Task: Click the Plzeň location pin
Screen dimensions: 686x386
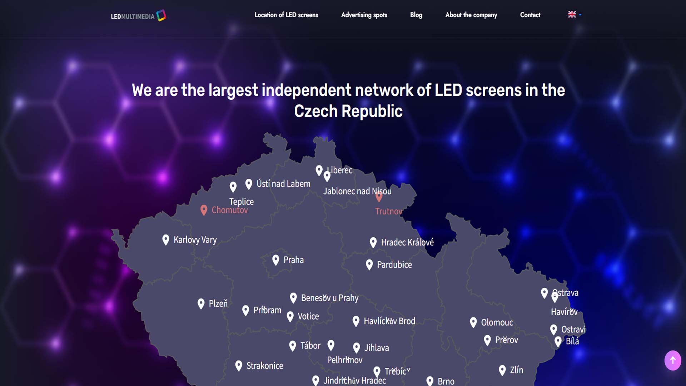Action: click(201, 304)
